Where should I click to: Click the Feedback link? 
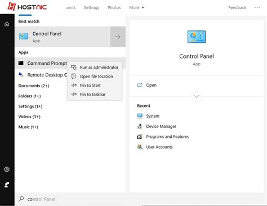point(237,7)
